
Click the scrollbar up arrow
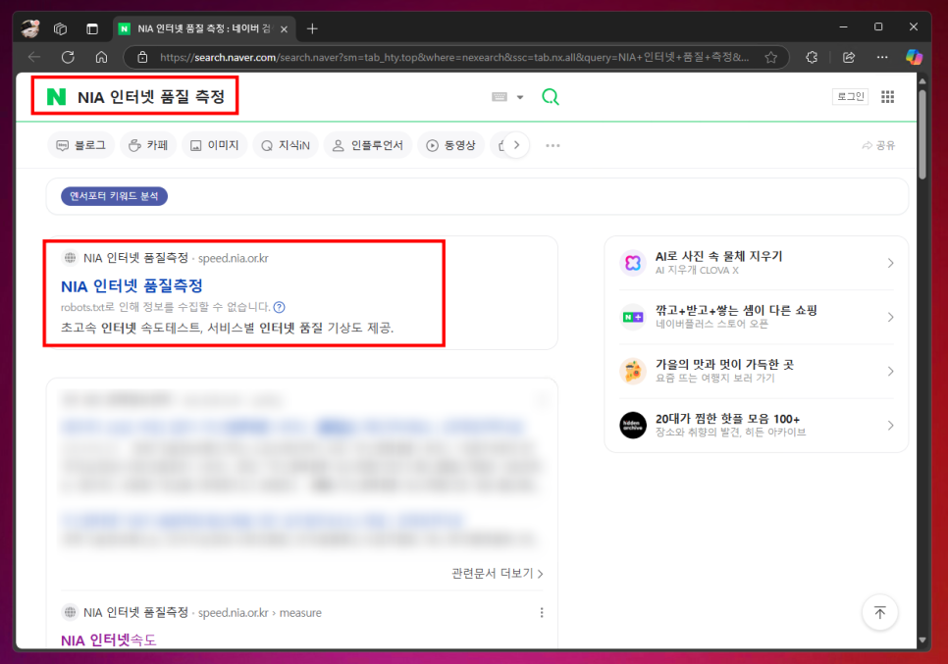tap(922, 80)
